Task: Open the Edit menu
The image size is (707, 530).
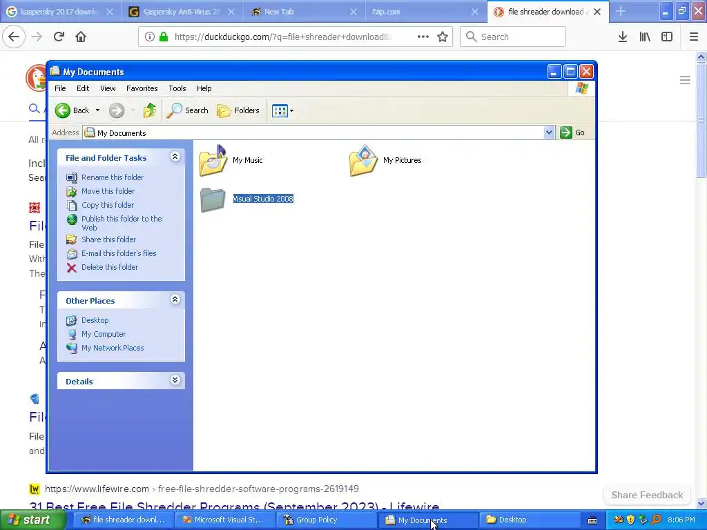Action: [x=83, y=88]
